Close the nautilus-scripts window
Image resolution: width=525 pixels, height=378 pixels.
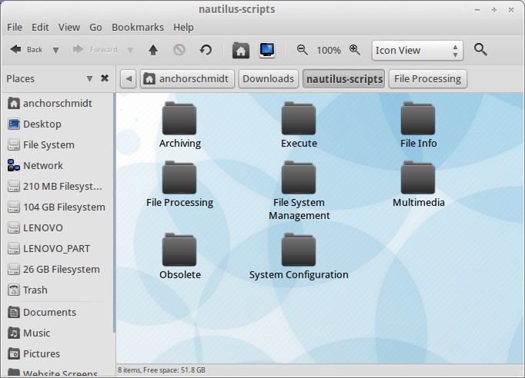pos(511,10)
